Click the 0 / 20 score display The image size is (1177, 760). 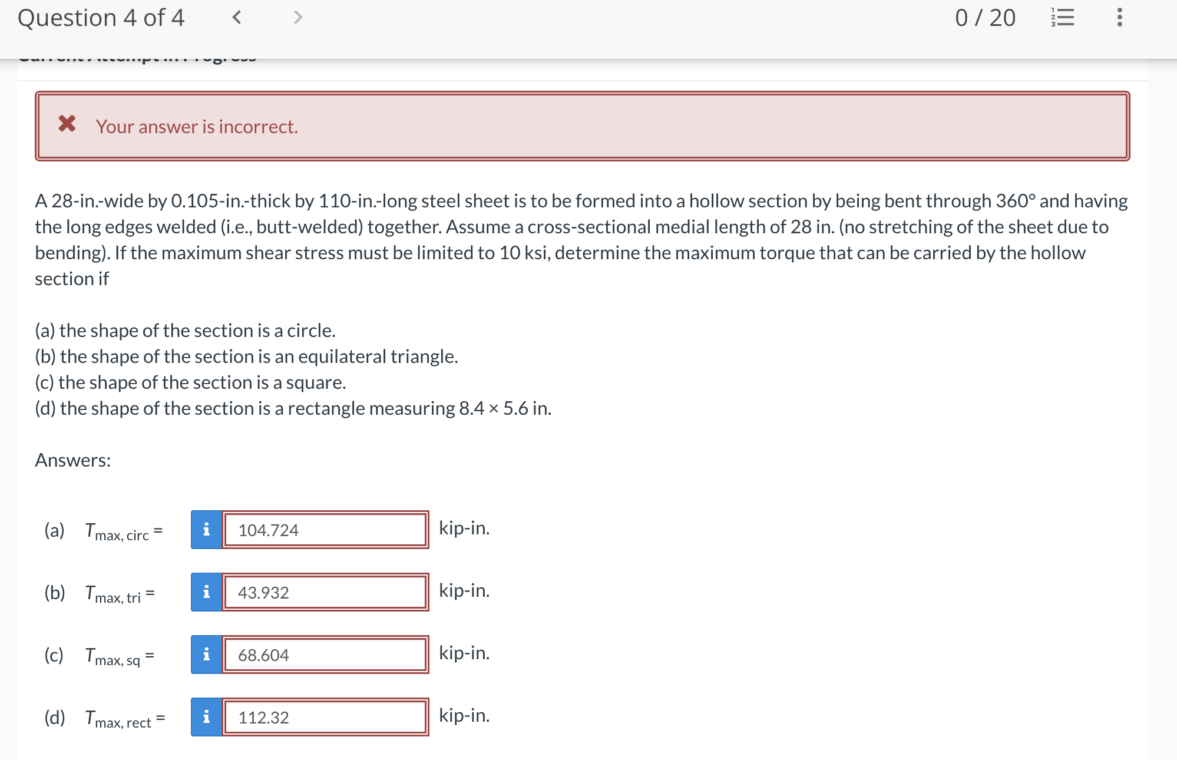coord(985,18)
